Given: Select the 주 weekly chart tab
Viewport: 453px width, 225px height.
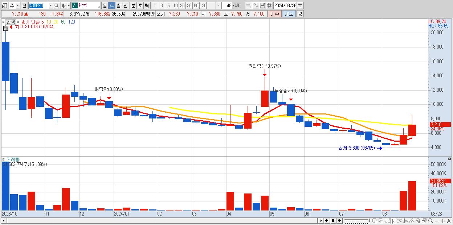Looking at the screenshot, I should pyautogui.click(x=111, y=5).
